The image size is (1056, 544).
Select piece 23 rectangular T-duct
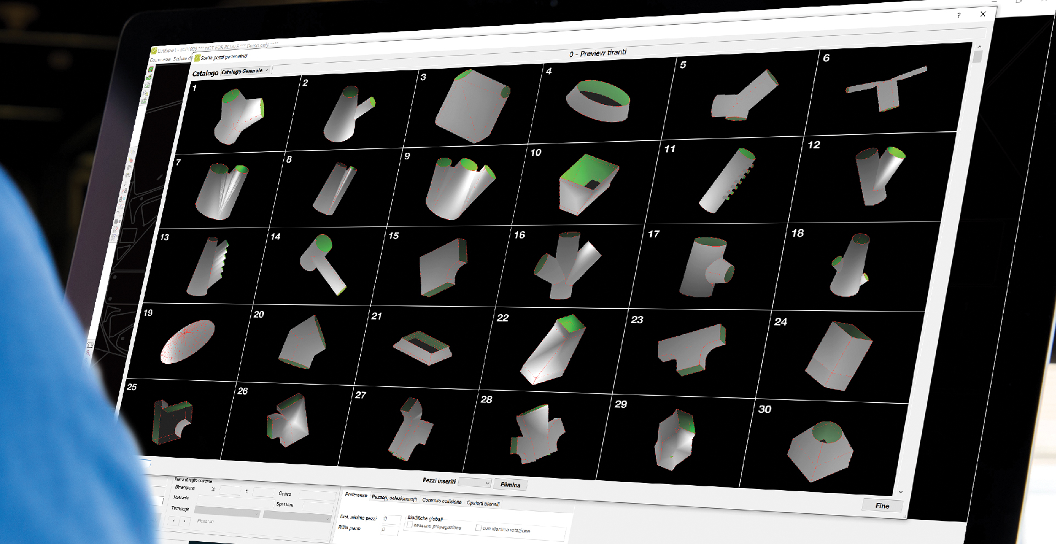click(x=692, y=349)
